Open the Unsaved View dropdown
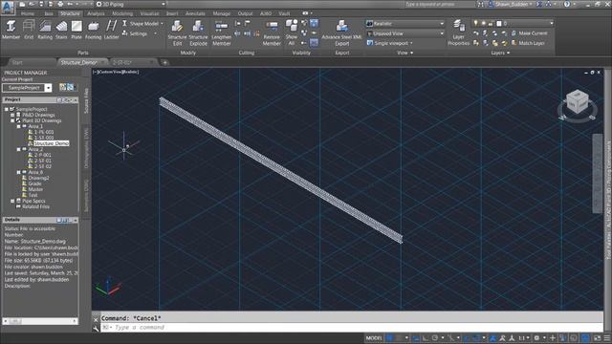 click(404, 33)
